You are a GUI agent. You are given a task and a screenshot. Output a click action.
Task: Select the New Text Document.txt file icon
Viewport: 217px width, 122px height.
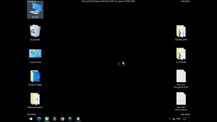point(181,101)
